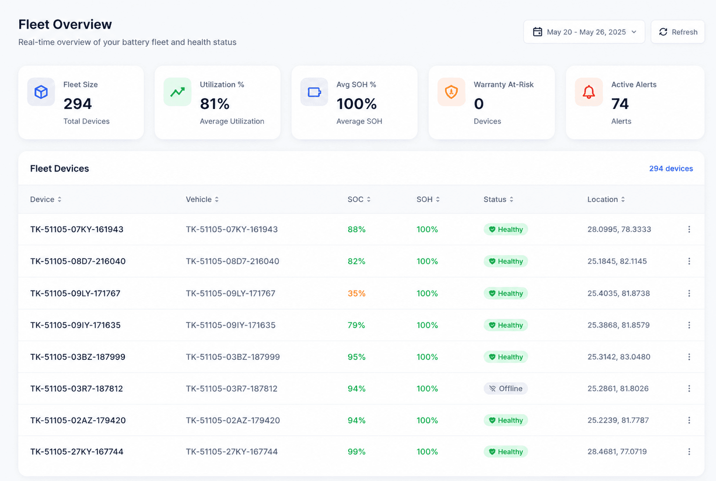716x481 pixels.
Task: Click vehicle TK-51105-27KY-167744
Action: (x=232, y=452)
